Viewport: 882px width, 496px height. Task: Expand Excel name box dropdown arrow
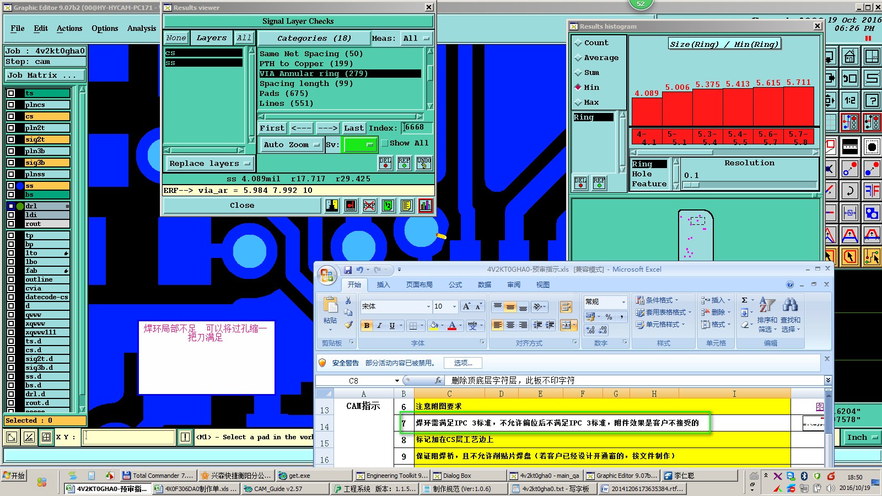coord(397,381)
